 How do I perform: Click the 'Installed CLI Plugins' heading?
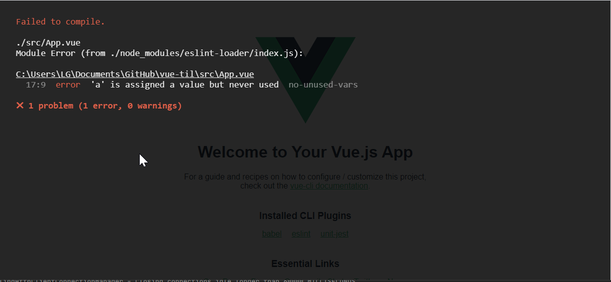(x=305, y=216)
